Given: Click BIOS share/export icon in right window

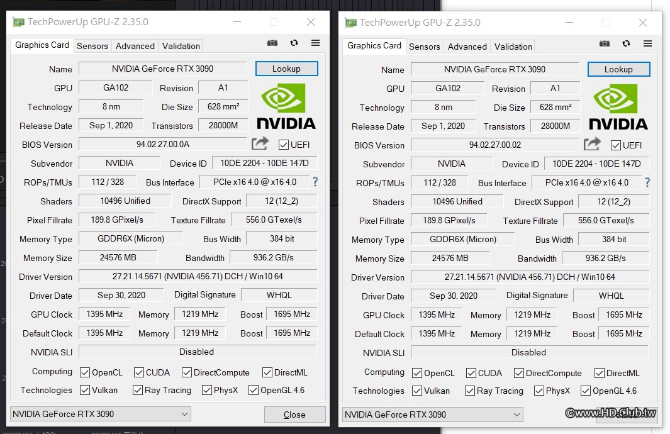Looking at the screenshot, I should pos(592,144).
